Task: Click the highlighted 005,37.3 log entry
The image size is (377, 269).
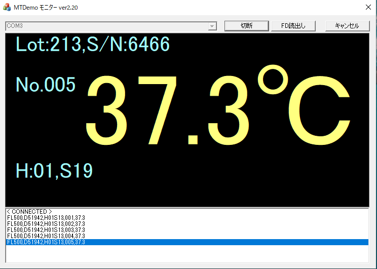Action: [46, 242]
